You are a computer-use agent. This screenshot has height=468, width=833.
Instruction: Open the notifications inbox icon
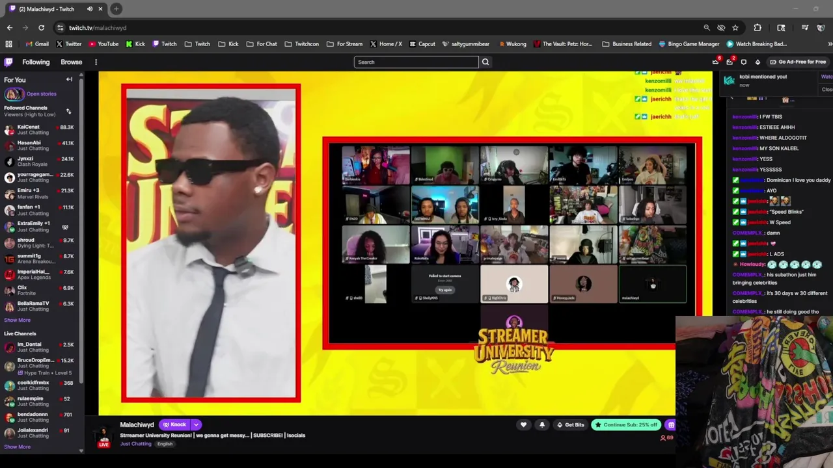[730, 62]
